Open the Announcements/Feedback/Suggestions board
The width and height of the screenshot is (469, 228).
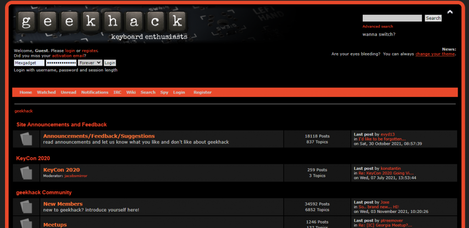coord(99,136)
